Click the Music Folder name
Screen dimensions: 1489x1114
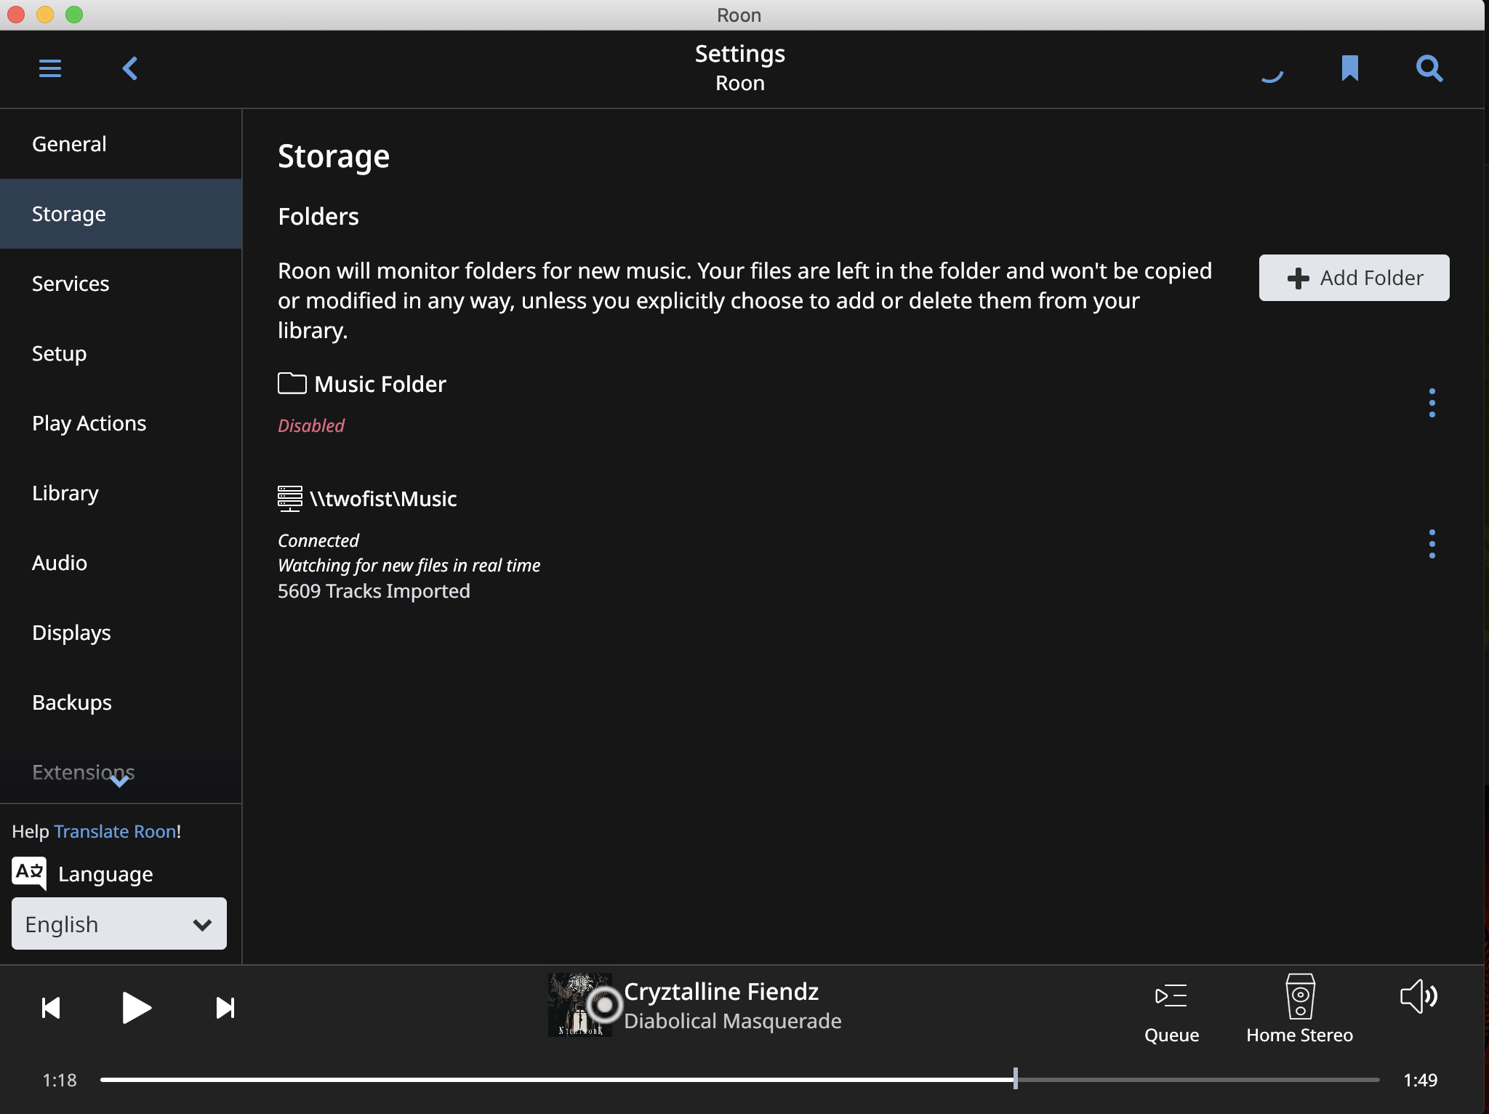pos(380,384)
